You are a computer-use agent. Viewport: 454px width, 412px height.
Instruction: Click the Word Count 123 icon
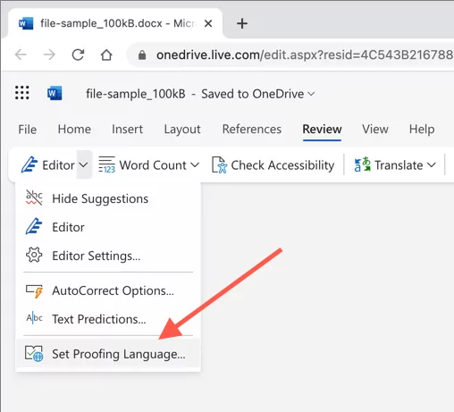106,164
